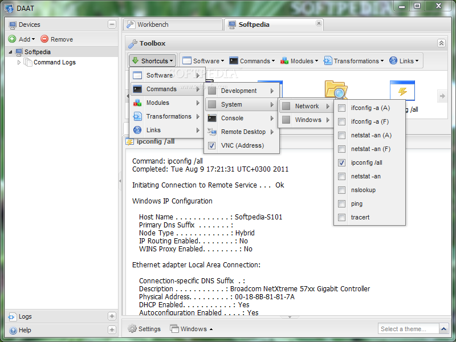Click the Help question mark icon

point(13,331)
